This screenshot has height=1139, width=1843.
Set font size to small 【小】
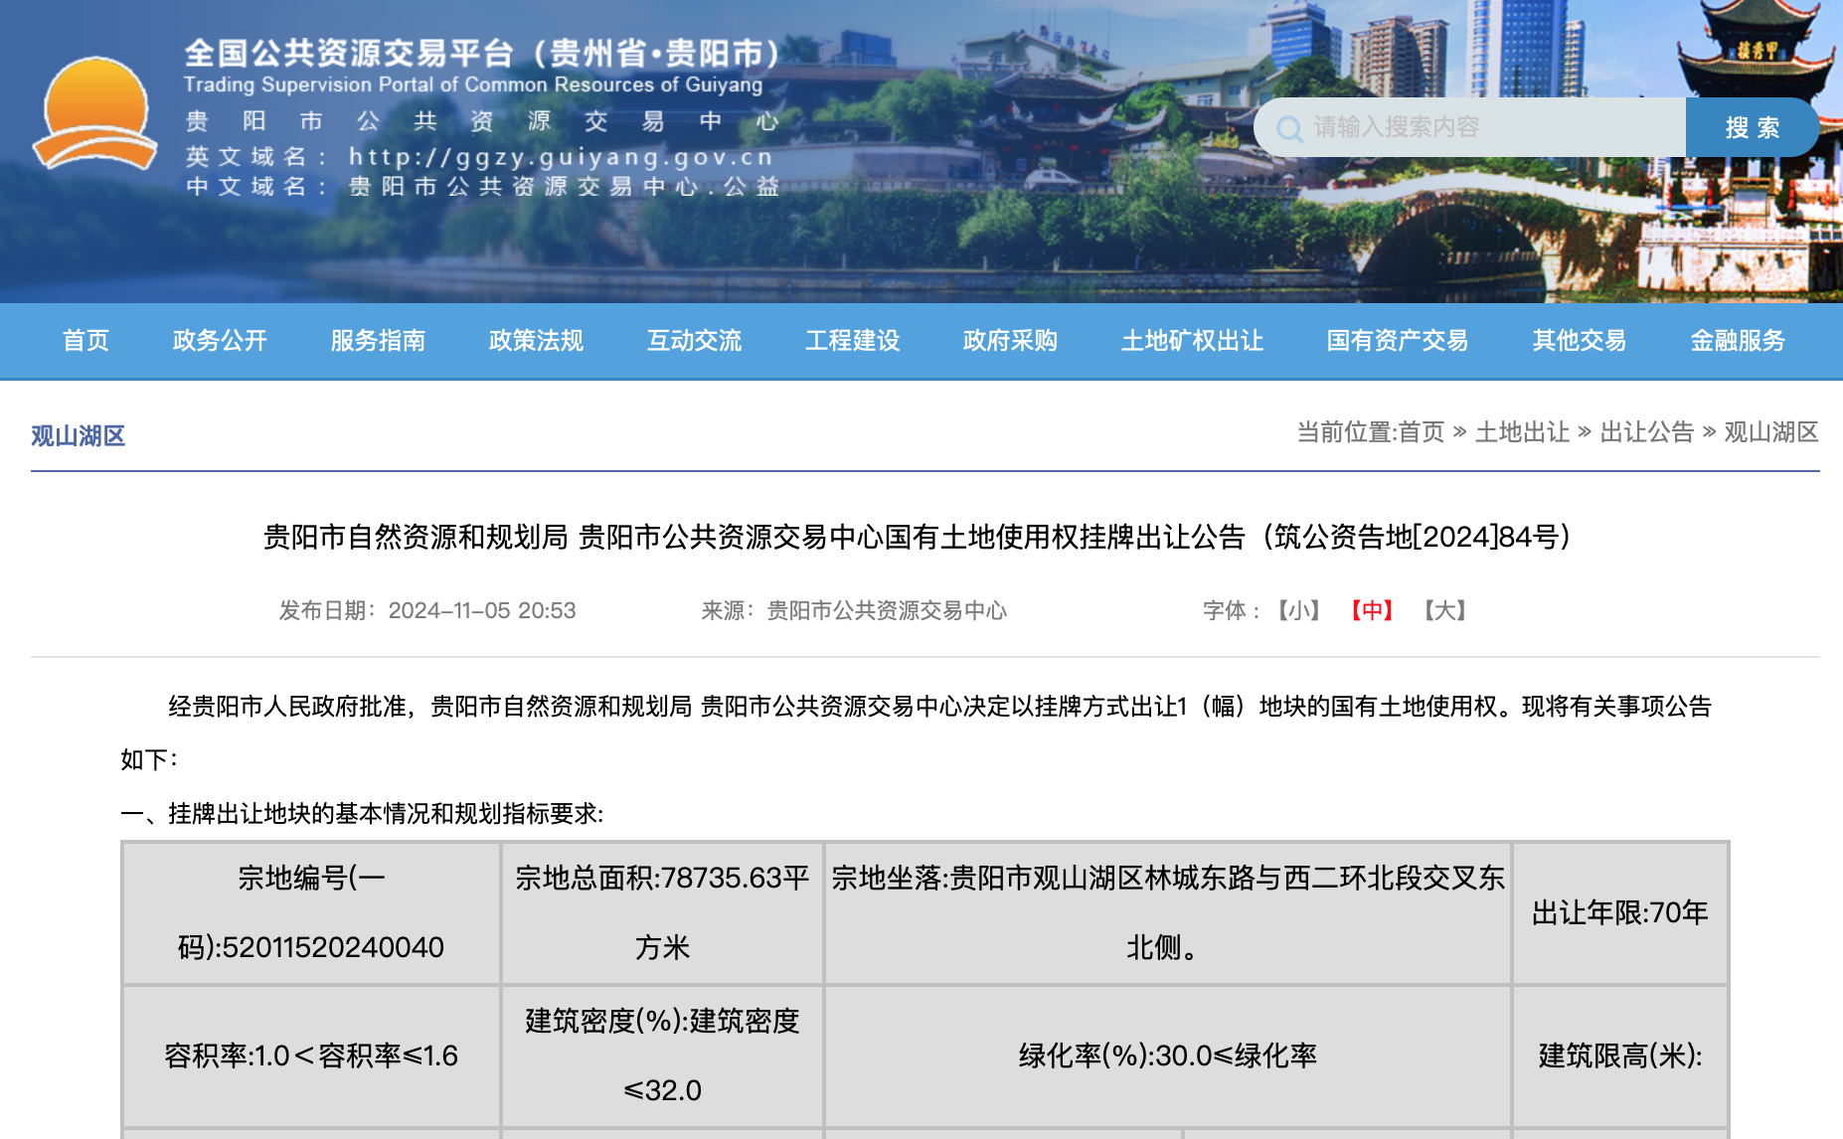click(x=1298, y=610)
